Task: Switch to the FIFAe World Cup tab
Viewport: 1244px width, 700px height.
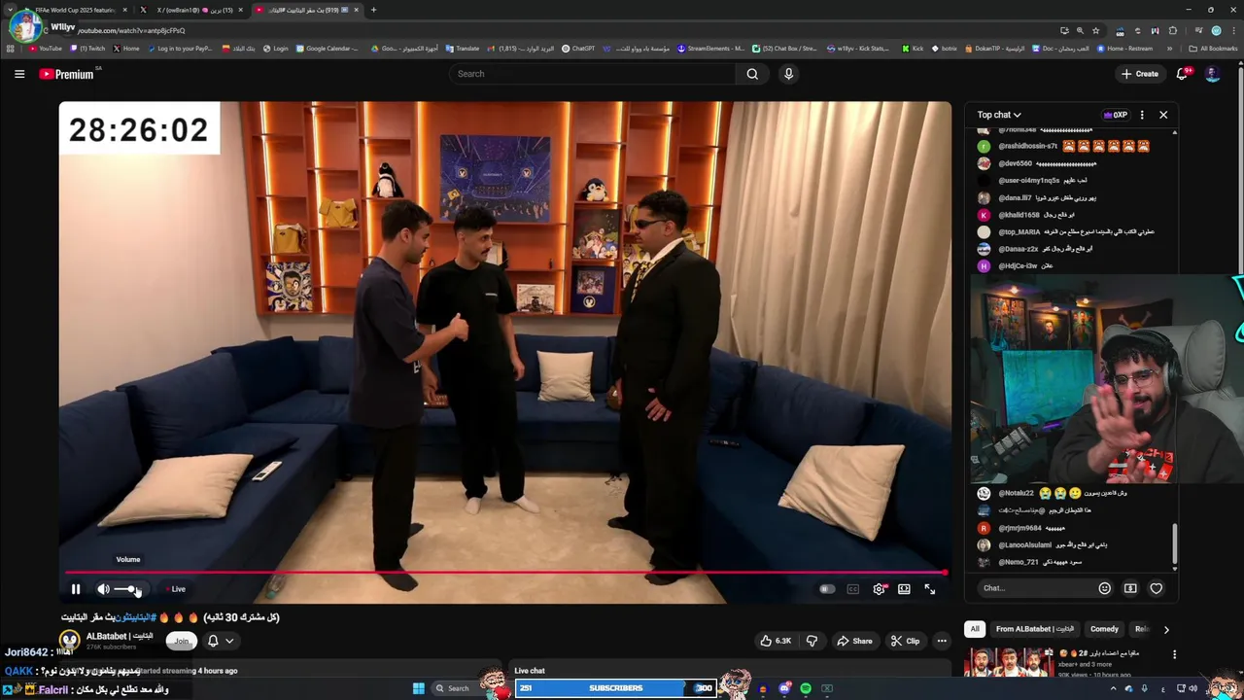Action: 76,10
